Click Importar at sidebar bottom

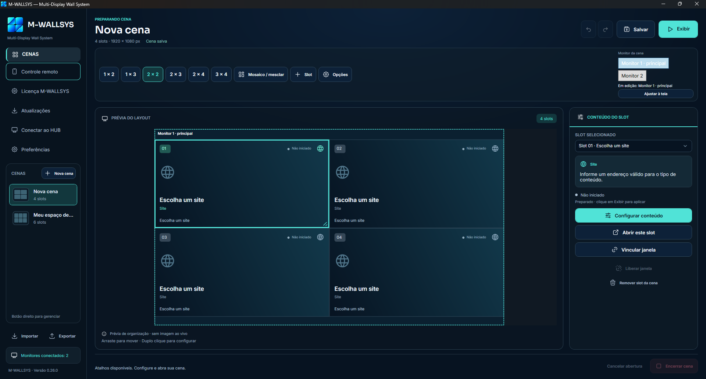25,336
